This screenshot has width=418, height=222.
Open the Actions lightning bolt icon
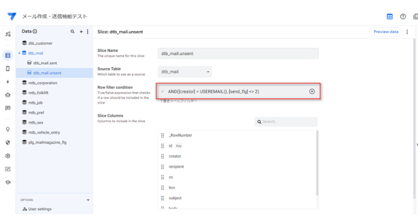pos(8,82)
